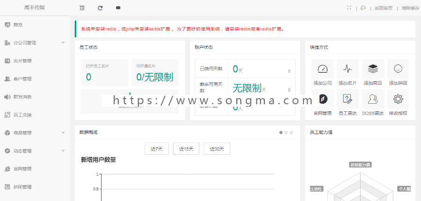The image size is (421, 201).
Task: Click the BOSS雷达 person shortcut icon
Action: (373, 99)
